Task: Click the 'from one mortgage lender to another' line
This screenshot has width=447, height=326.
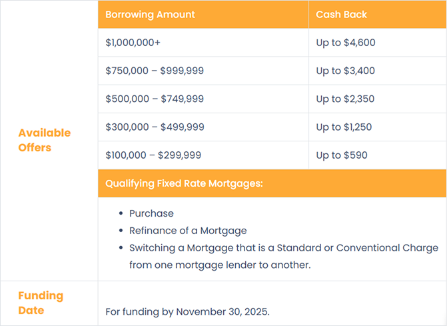Action: pyautogui.click(x=220, y=265)
